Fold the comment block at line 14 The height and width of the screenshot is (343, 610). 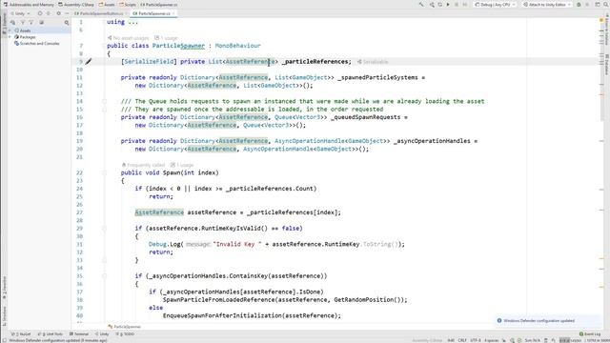click(x=104, y=102)
